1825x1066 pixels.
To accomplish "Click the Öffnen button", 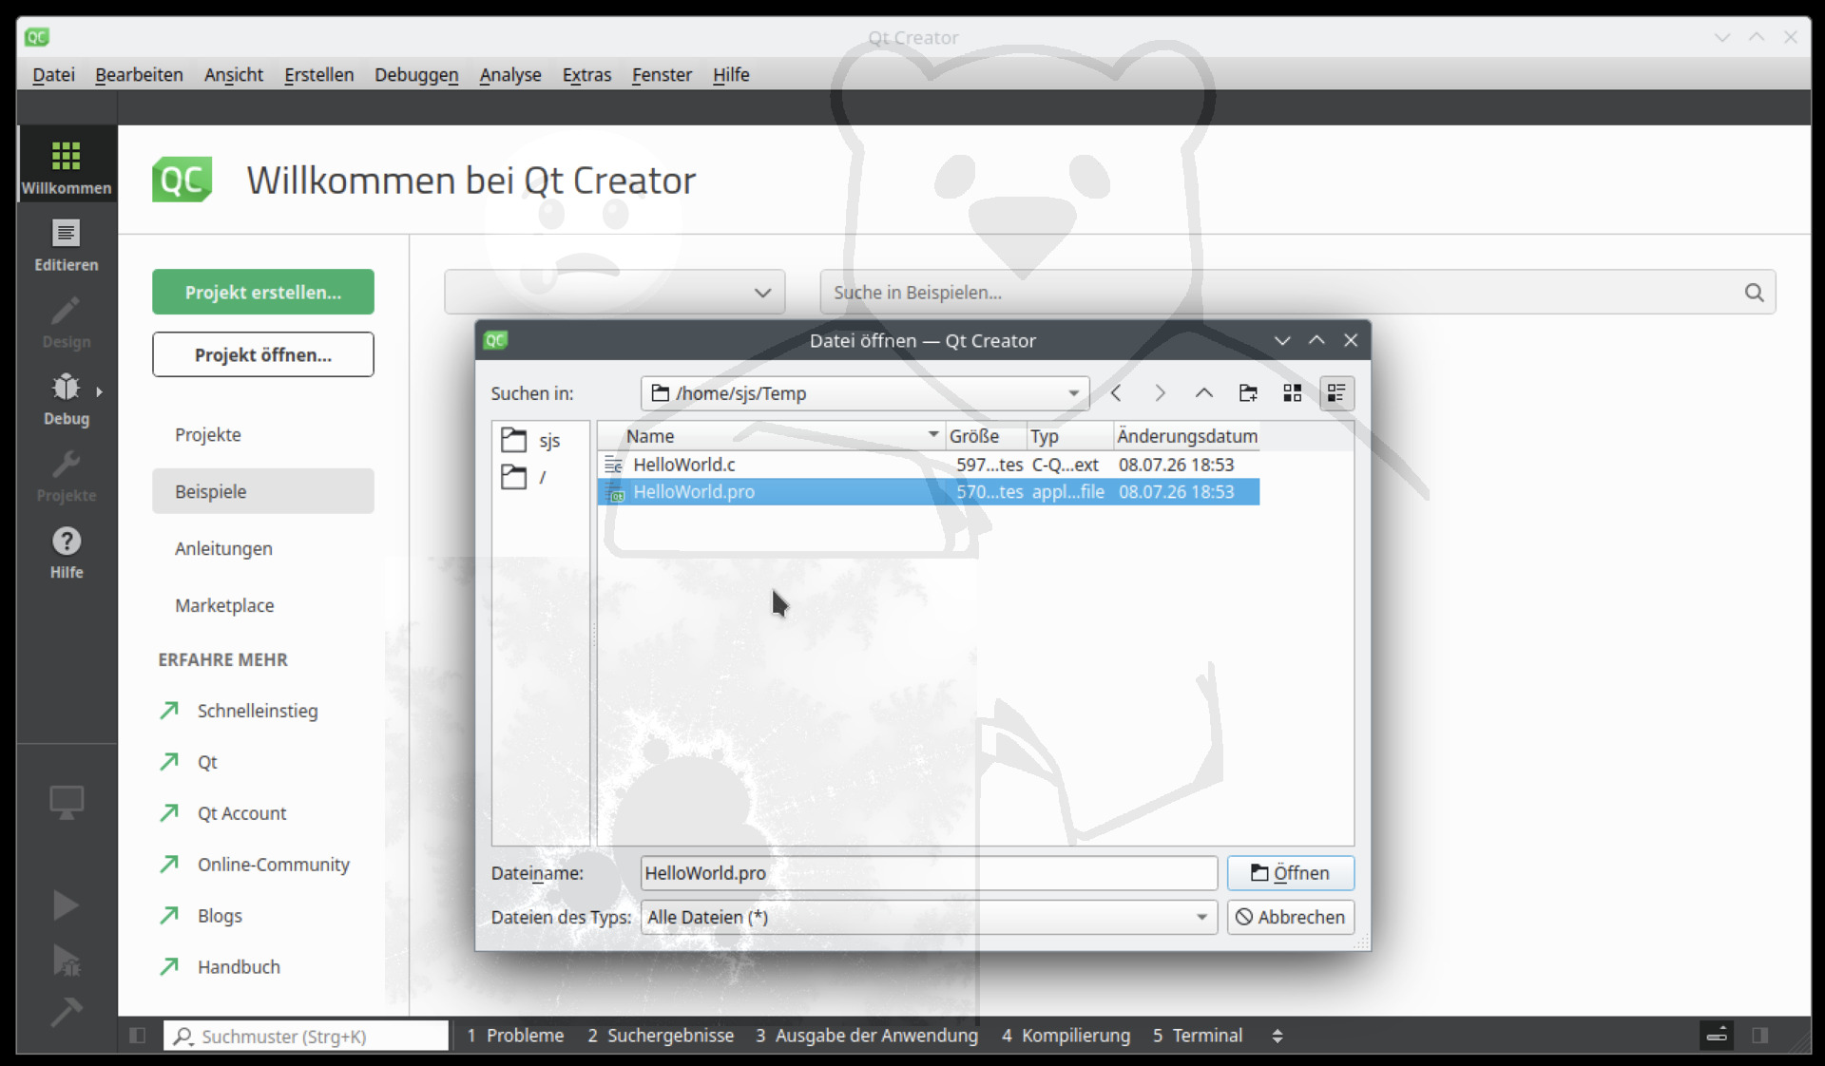I will (x=1290, y=873).
